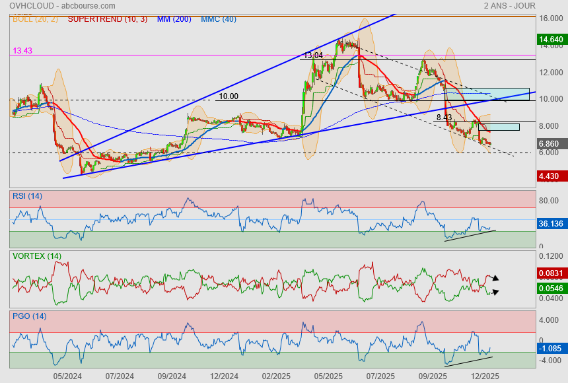Toggle the MM (200) moving average legend
The width and height of the screenshot is (568, 383).
pyautogui.click(x=174, y=19)
